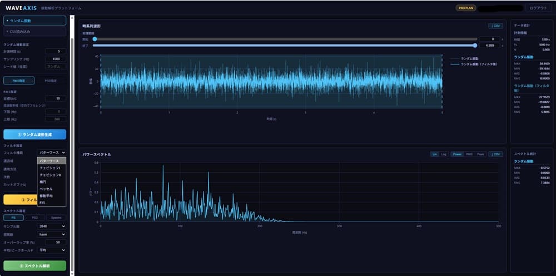Screen dimensions: 556x276
Task: Open the hann window function dropdown
Action: point(51,234)
